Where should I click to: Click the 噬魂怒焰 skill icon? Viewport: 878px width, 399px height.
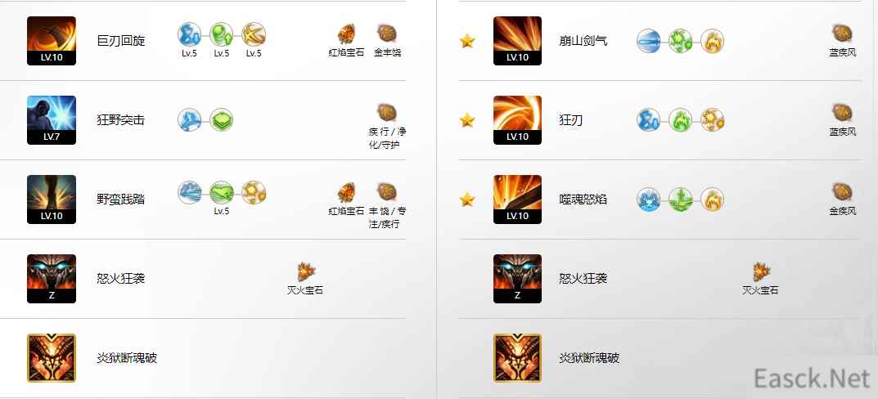pyautogui.click(x=517, y=199)
